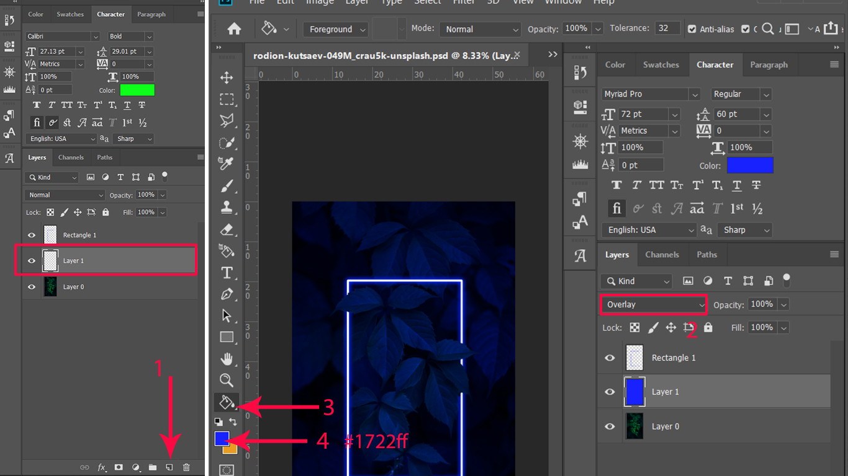Click the lock all padlock icon in the right Layers panel
Viewport: 848px width, 476px height.
pyautogui.click(x=708, y=327)
